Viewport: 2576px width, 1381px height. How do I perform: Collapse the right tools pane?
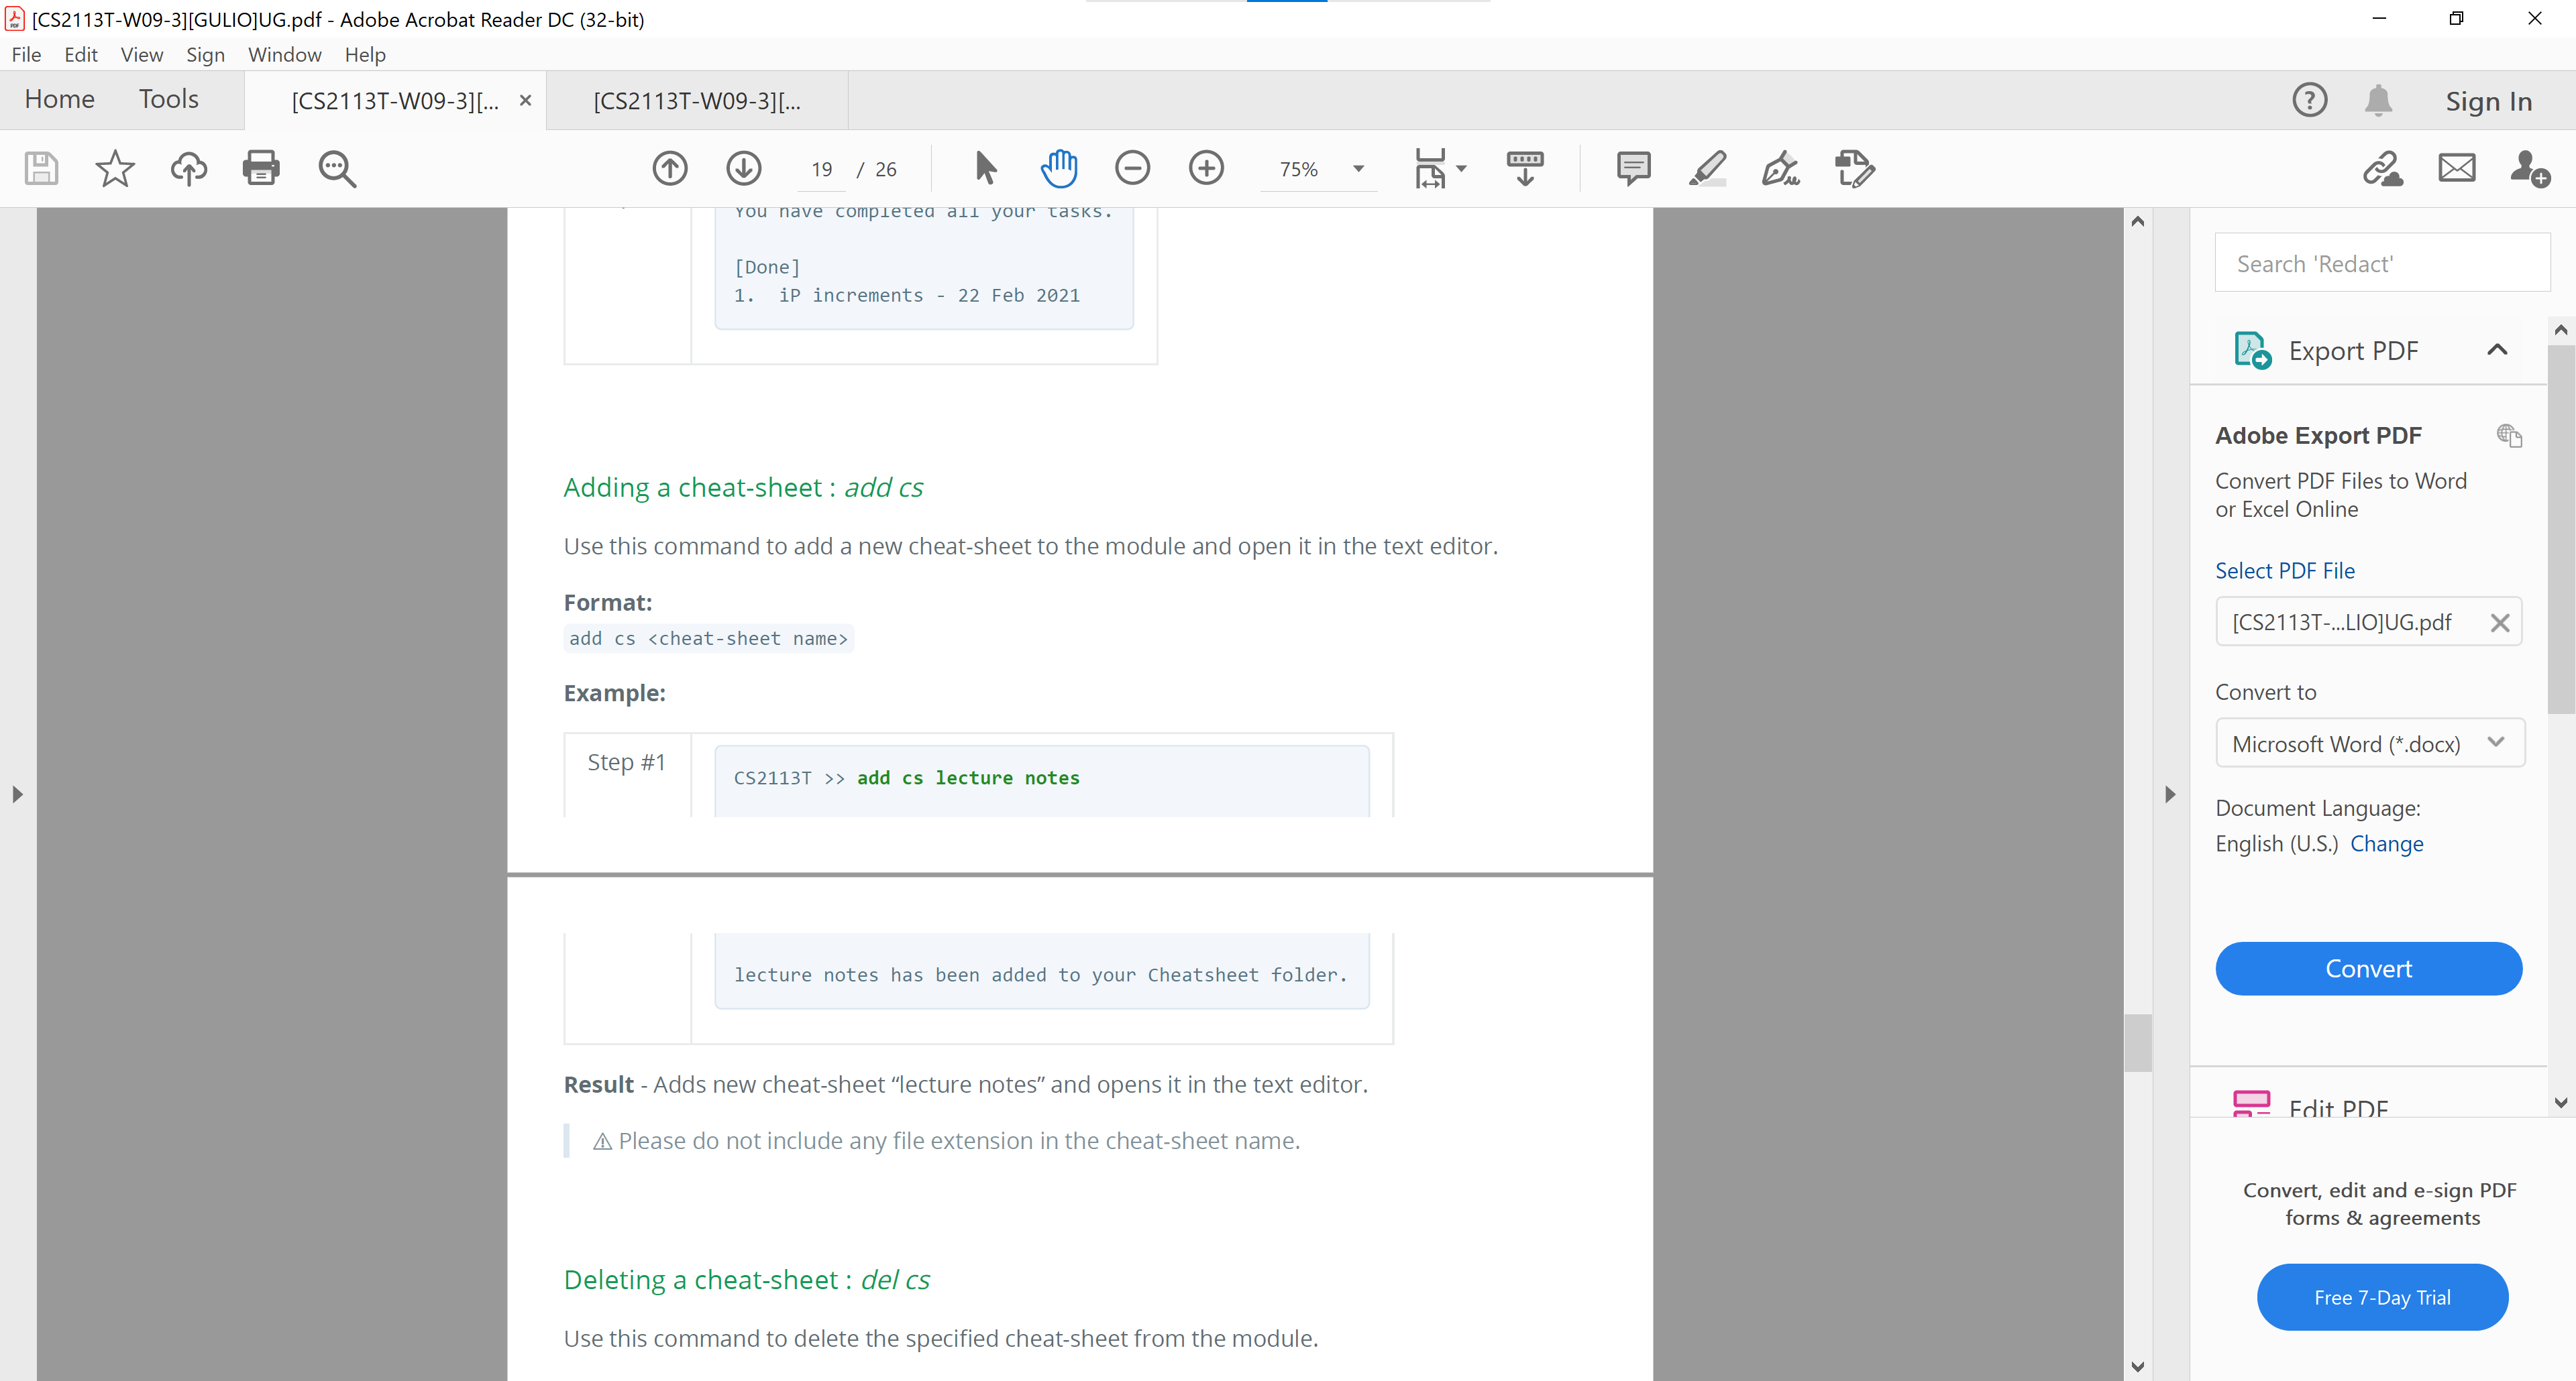pos(2169,794)
